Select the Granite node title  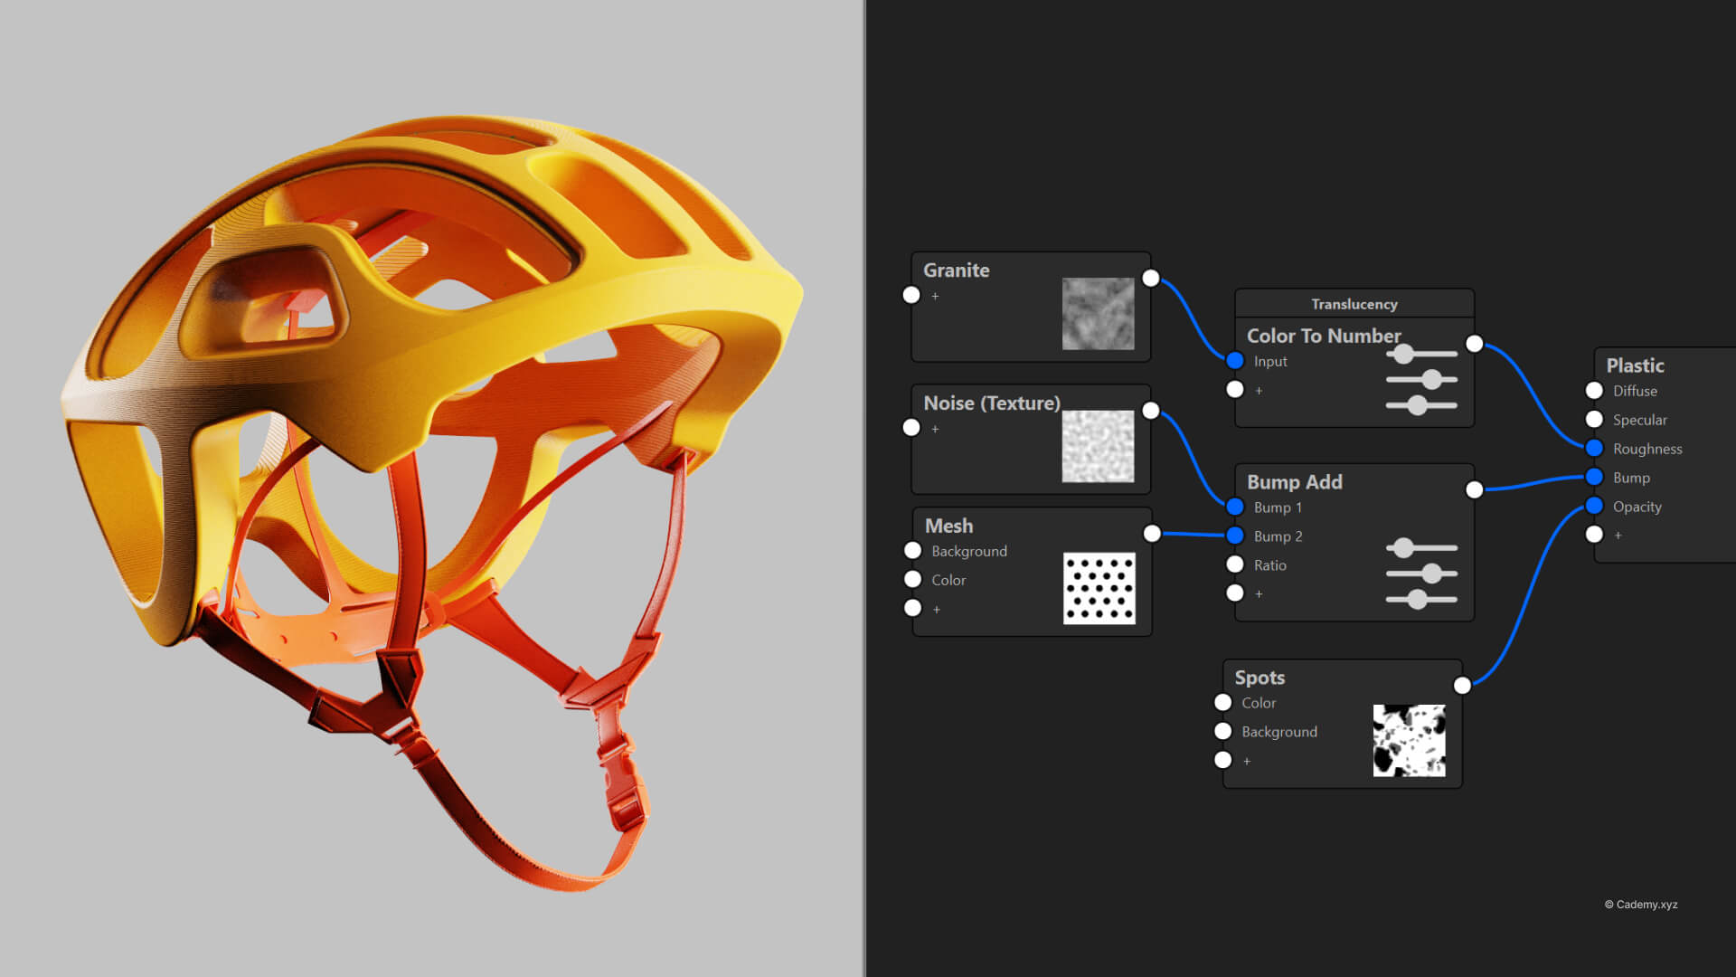pyautogui.click(x=956, y=270)
